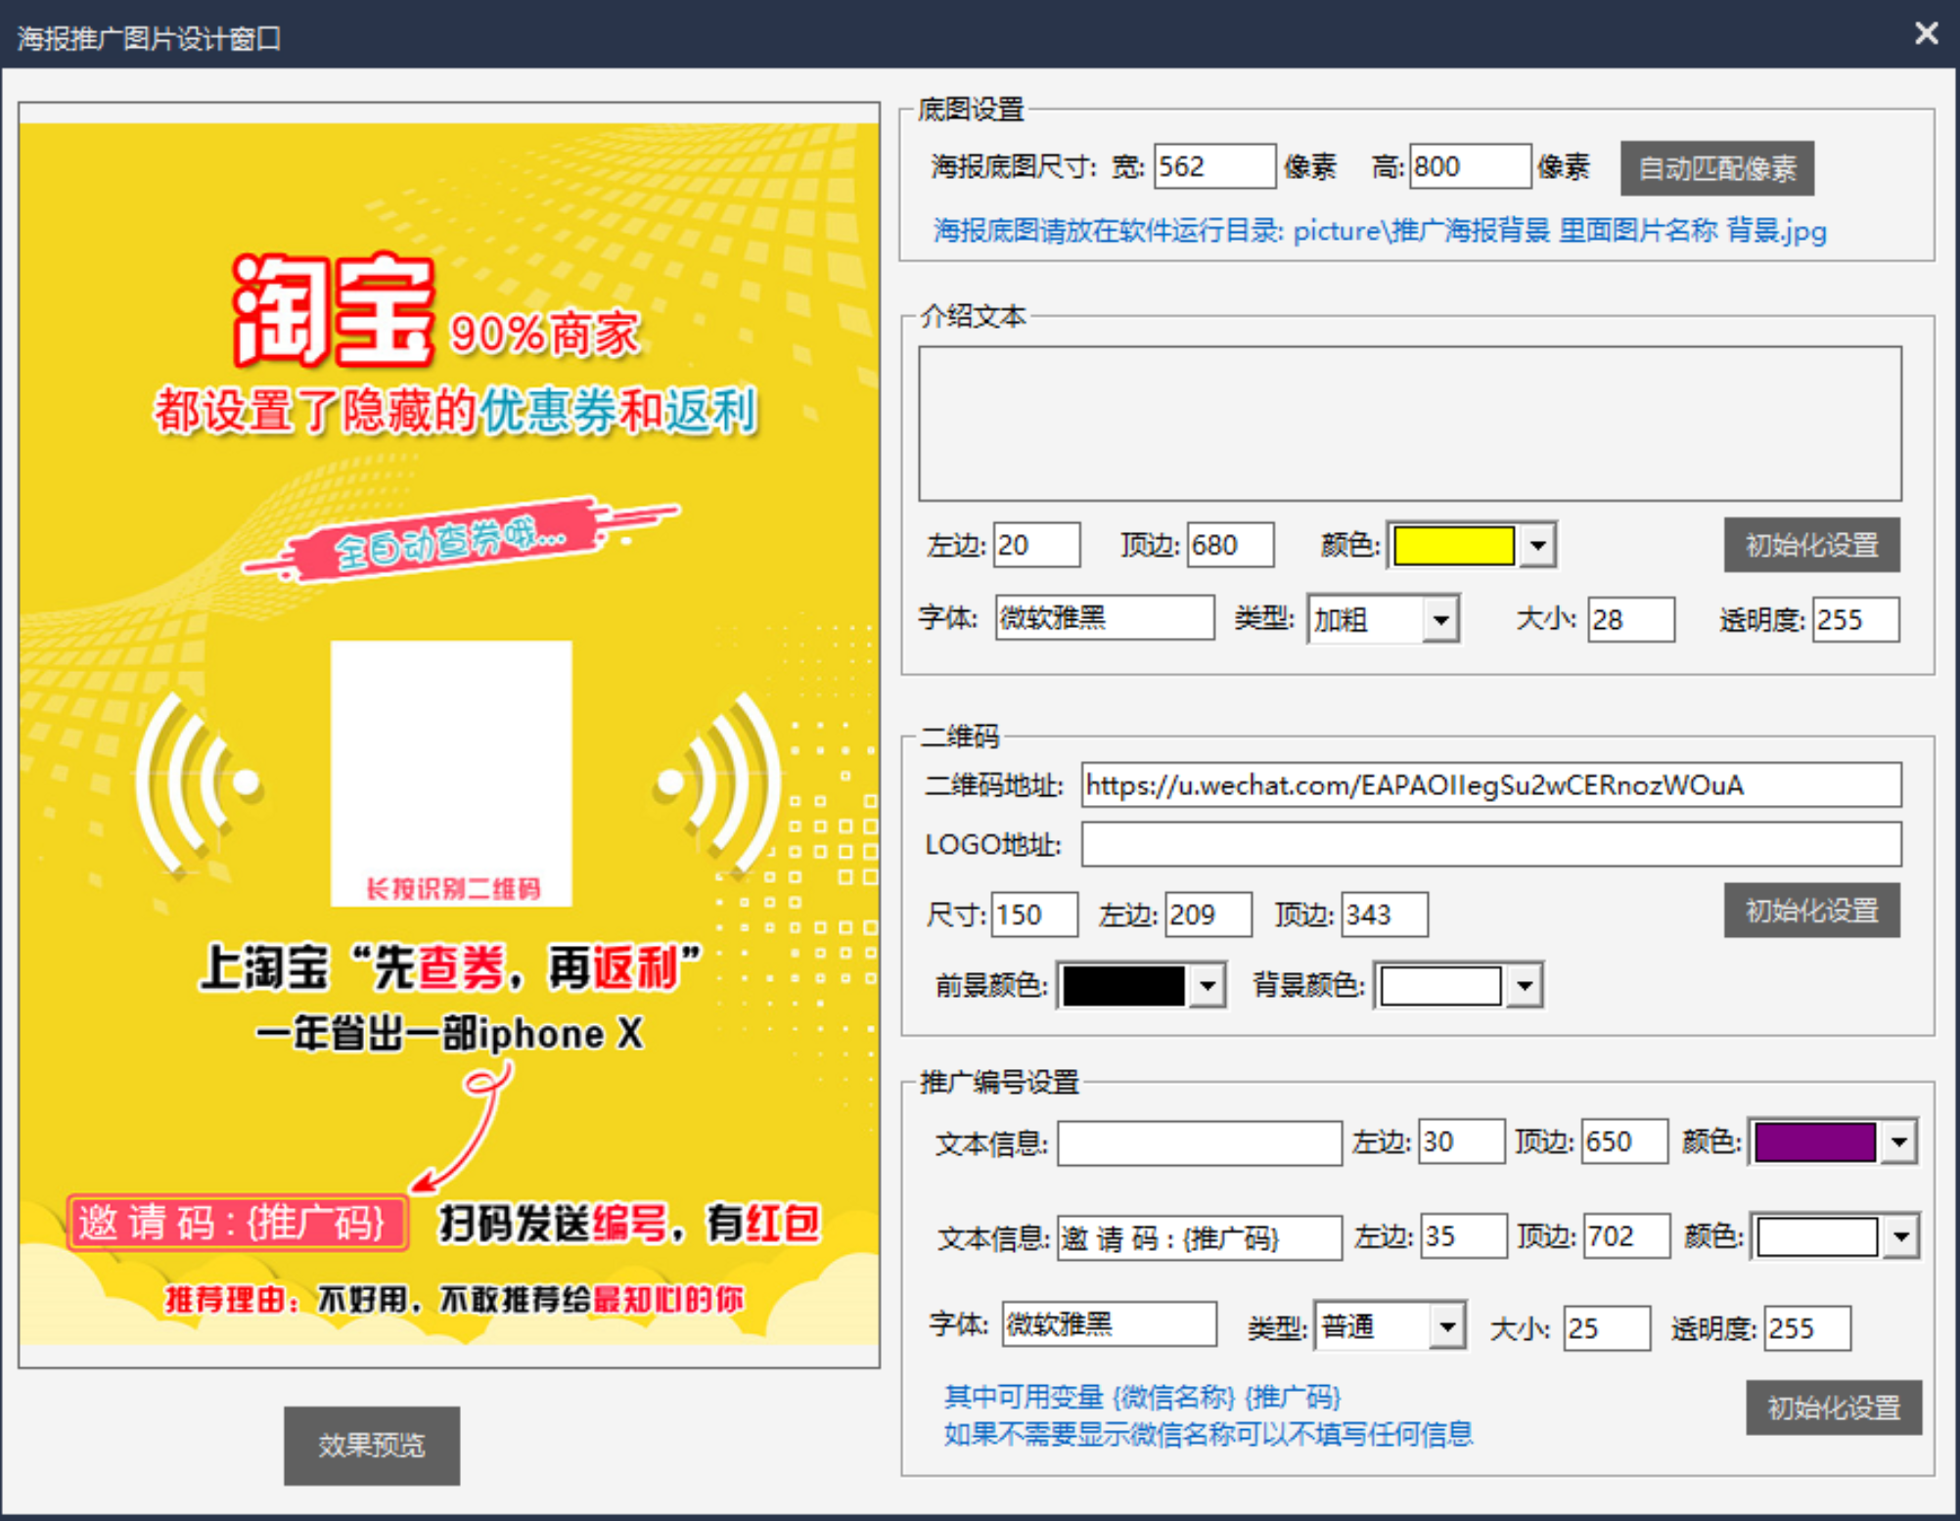Click 初始化设置 in the 二维码 section
Viewport: 1960px width, 1521px height.
pyautogui.click(x=1811, y=911)
